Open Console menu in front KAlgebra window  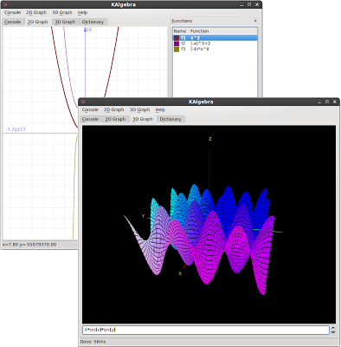click(90, 109)
